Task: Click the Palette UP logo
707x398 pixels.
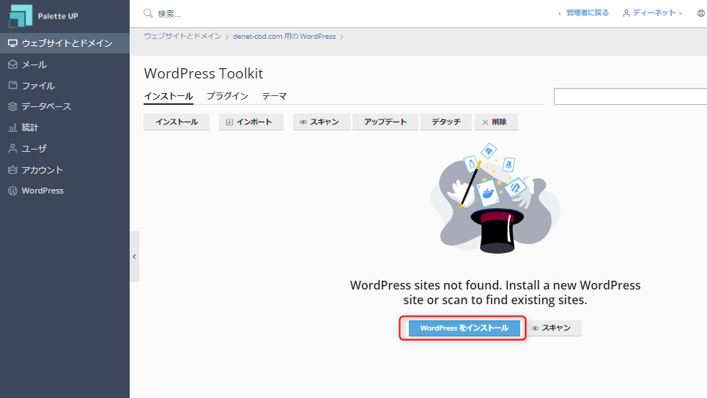Action: click(x=43, y=16)
